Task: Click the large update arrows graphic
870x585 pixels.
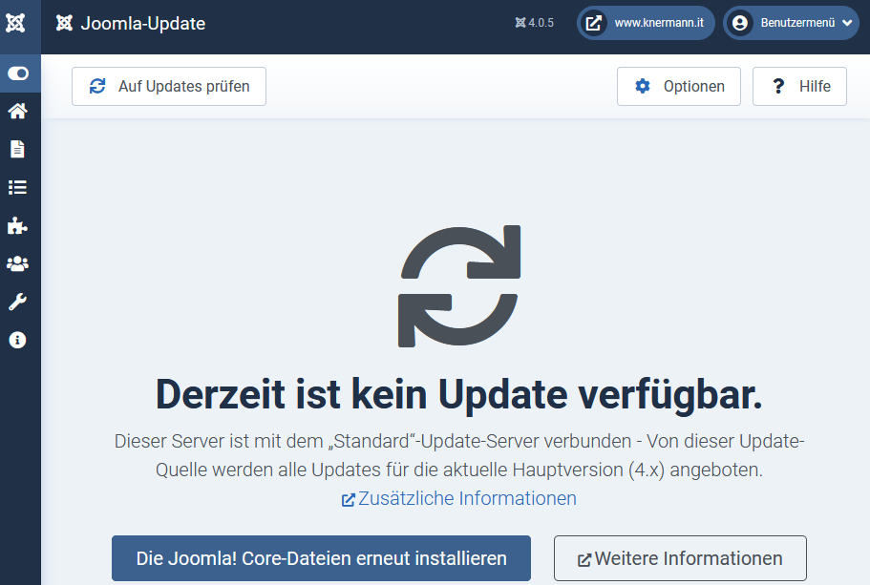Action: point(459,286)
